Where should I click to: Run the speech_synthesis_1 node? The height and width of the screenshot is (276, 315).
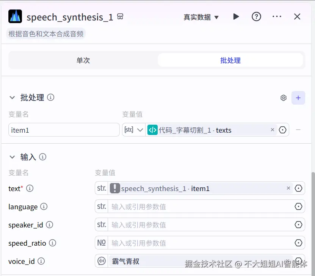pyautogui.click(x=236, y=17)
